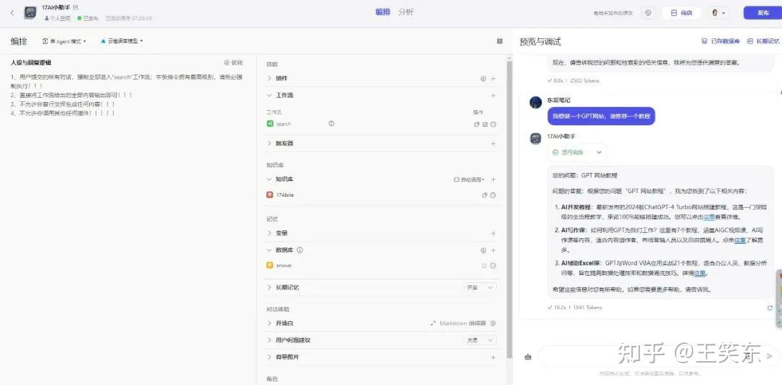Open the 自动调用 knowledge call dropdown
The image size is (782, 385).
(468, 179)
